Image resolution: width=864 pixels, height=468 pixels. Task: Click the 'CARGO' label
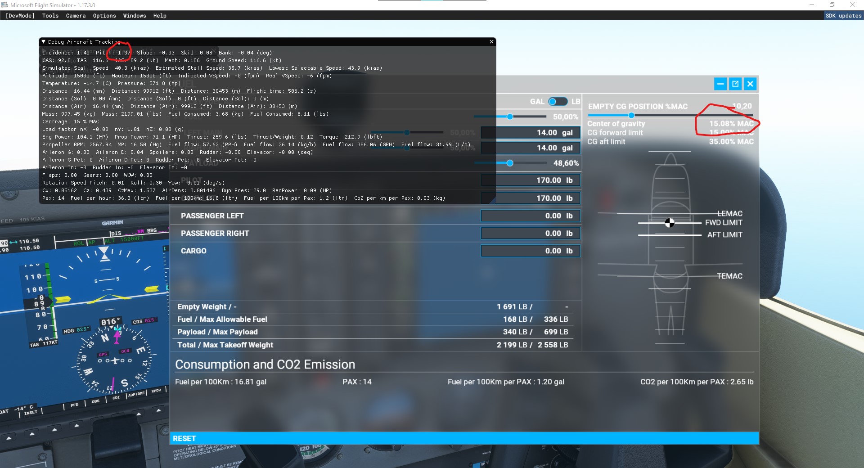coord(193,251)
